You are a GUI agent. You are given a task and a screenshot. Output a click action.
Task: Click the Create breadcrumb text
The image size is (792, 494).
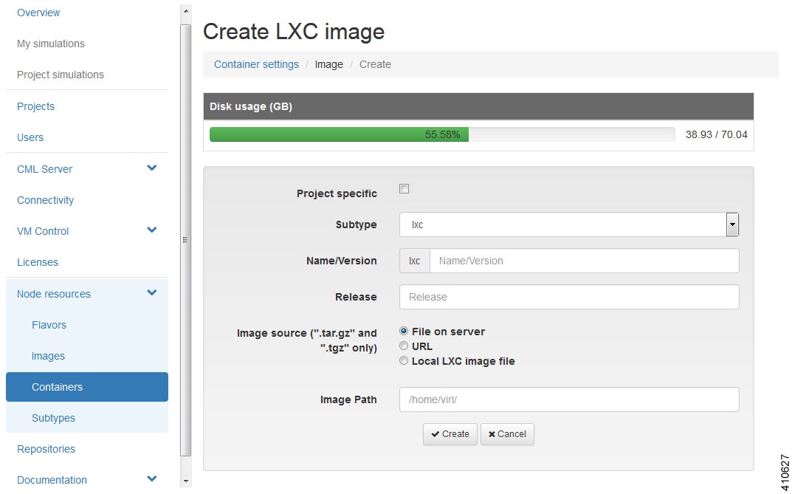click(x=375, y=65)
